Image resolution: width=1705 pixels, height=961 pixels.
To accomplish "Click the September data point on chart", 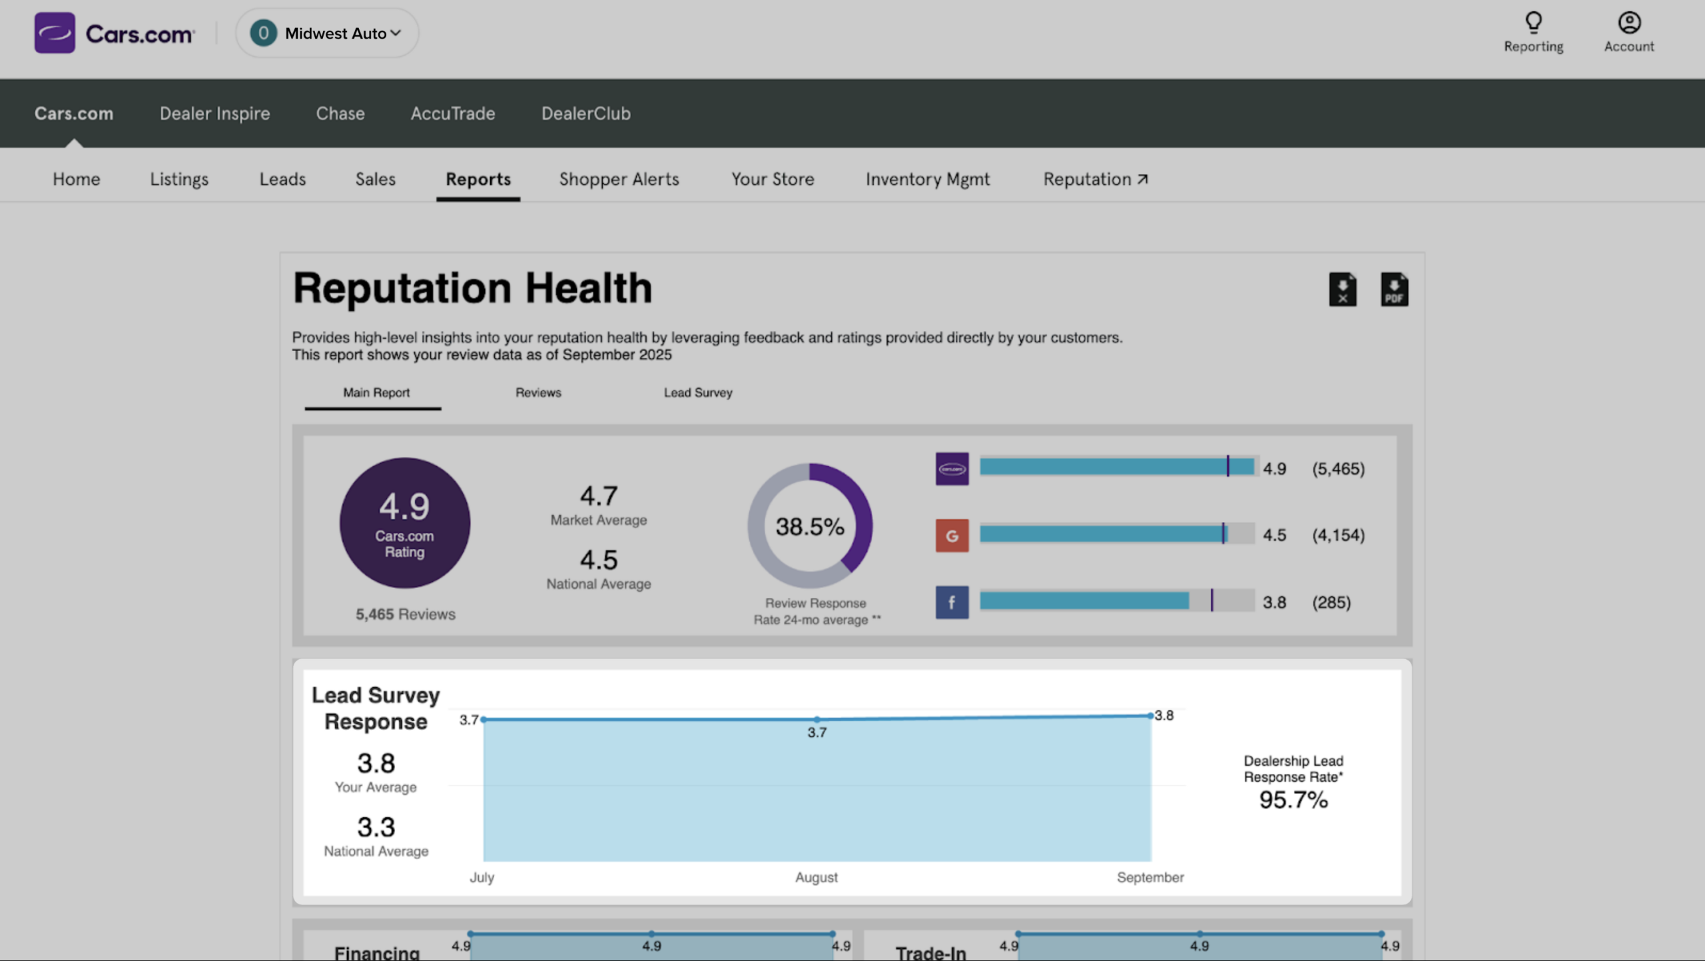I will pyautogui.click(x=1150, y=716).
